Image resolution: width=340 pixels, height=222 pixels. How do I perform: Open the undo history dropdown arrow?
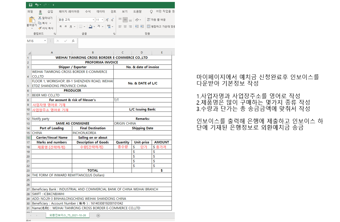click(40, 5)
